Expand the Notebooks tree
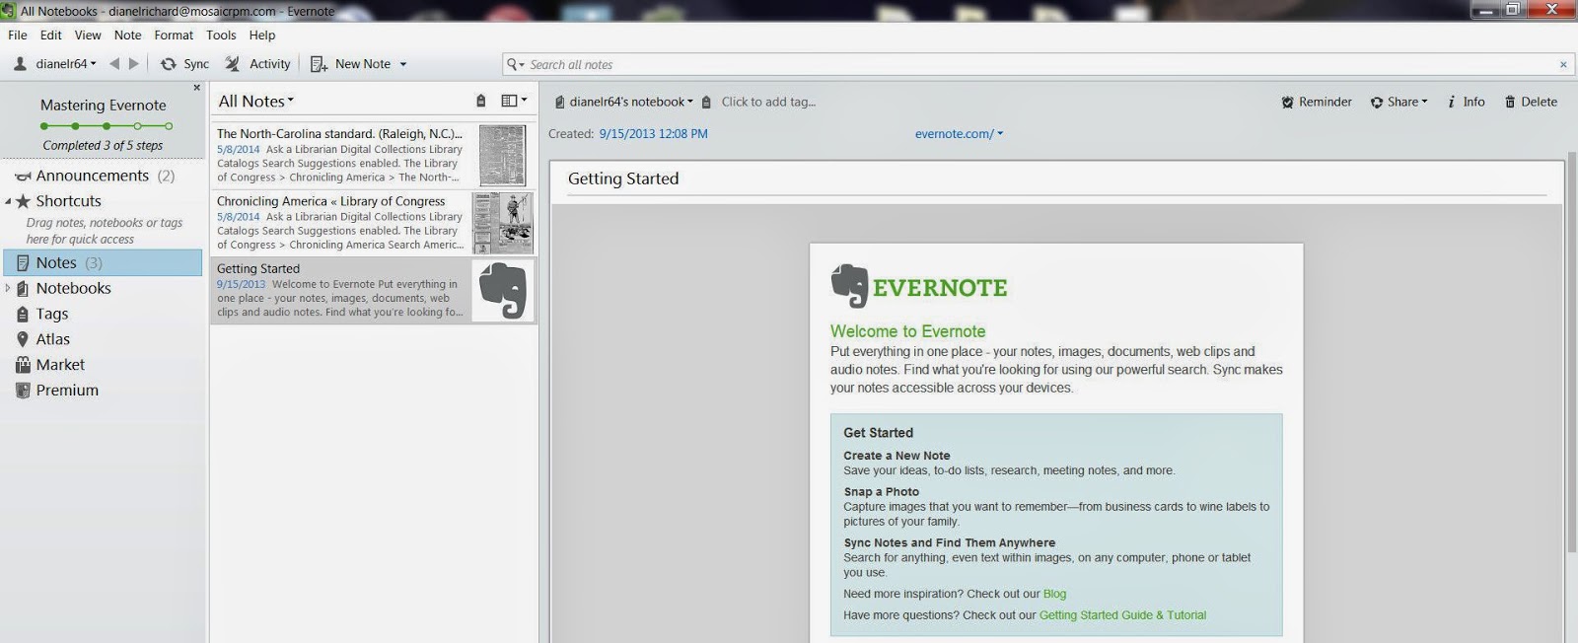Viewport: 1578px width, 643px height. 8,288
